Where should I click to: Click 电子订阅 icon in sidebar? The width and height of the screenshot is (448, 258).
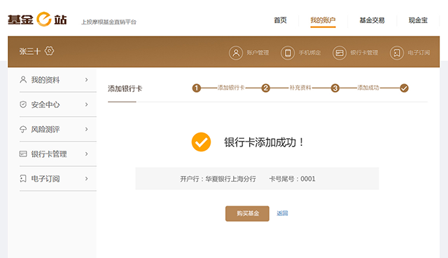(x=23, y=179)
